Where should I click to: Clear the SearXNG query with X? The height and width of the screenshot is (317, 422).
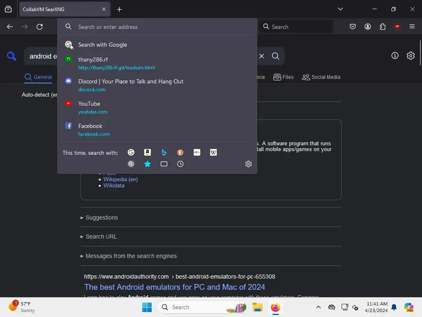click(x=262, y=56)
